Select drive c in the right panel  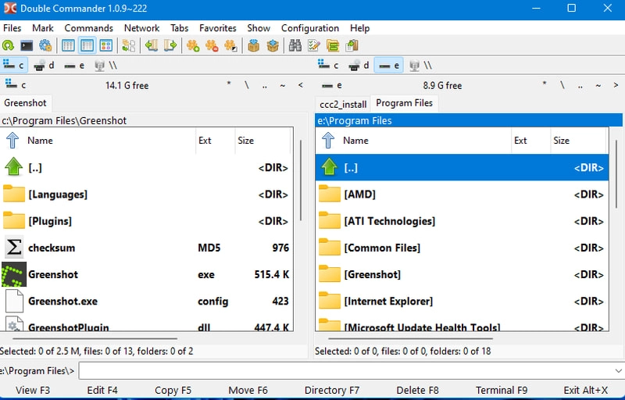(x=330, y=66)
